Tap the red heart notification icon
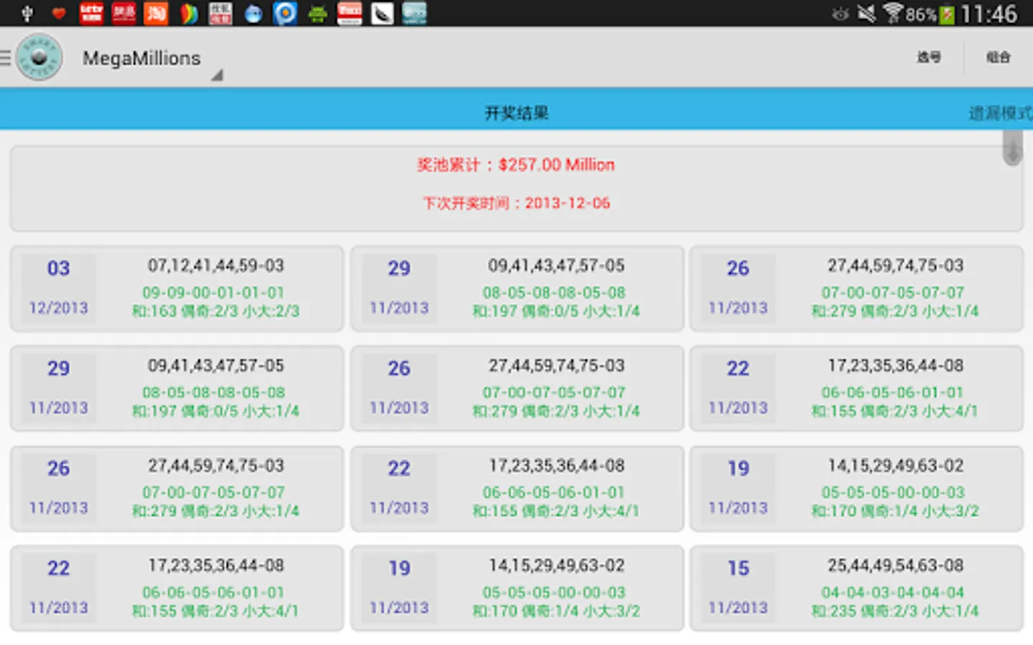Screen dimensions: 1033x645 [59, 14]
